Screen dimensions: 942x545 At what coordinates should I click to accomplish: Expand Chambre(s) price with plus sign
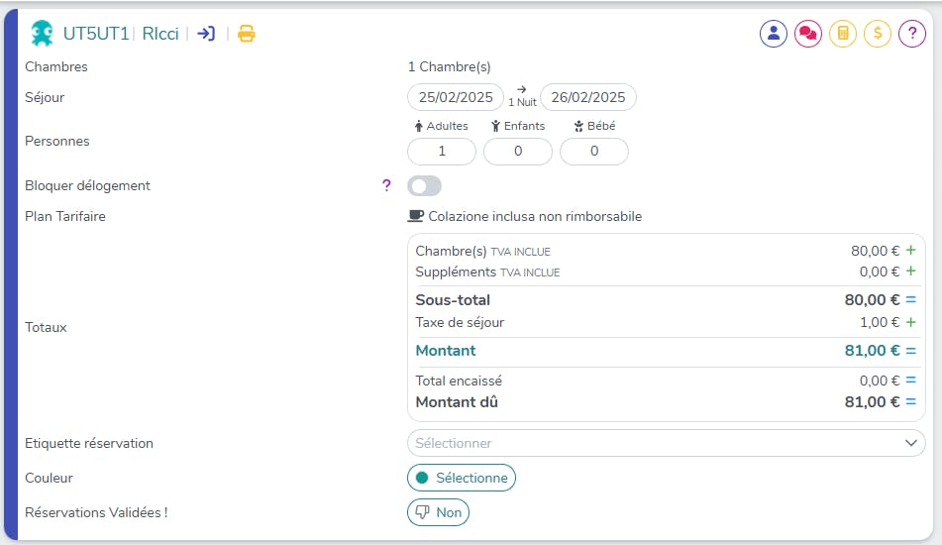point(911,251)
